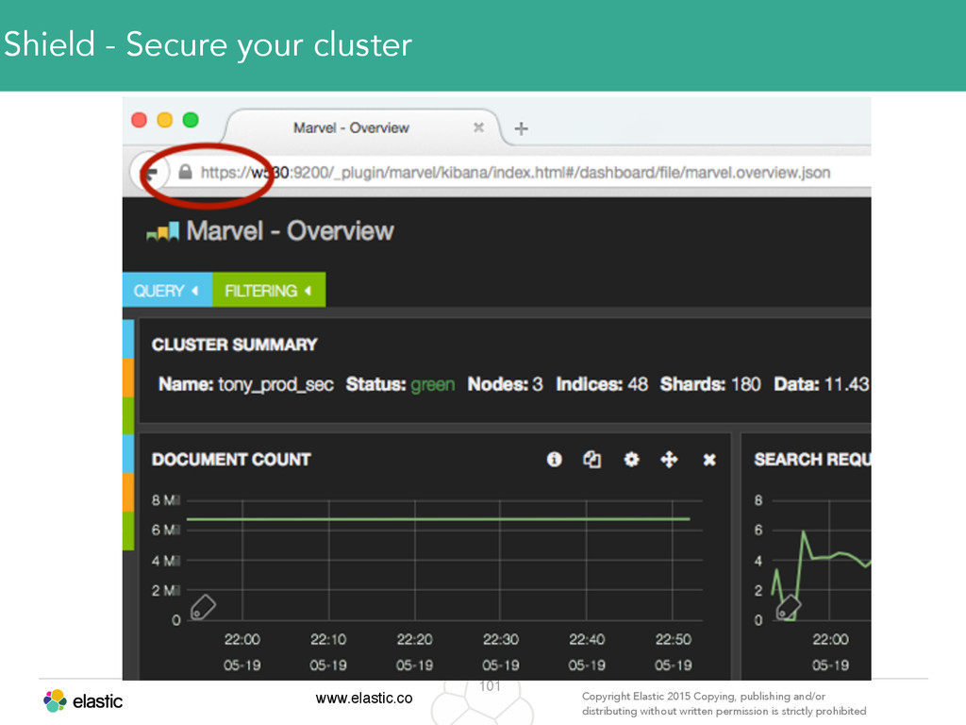Screen dimensions: 966x725
Task: Click the padlock icon in the address bar
Action: [185, 172]
